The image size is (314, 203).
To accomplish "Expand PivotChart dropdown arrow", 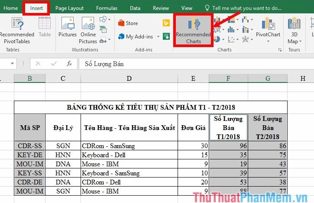I will 268,41.
